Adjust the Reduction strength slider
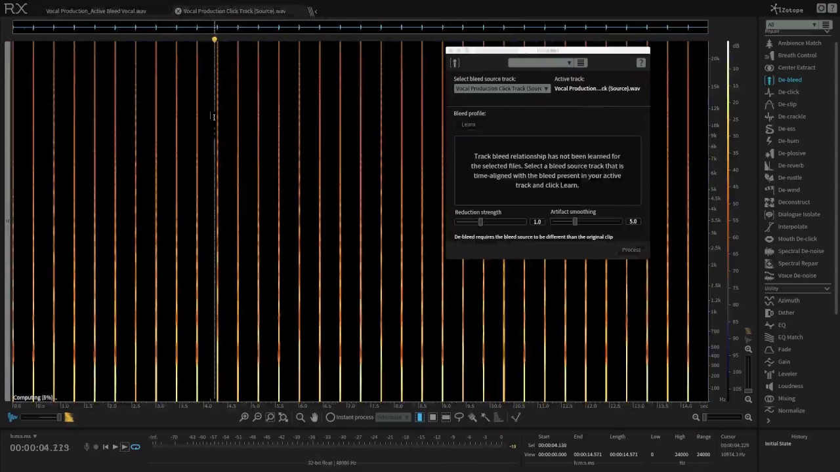840x472 pixels. [x=491, y=222]
